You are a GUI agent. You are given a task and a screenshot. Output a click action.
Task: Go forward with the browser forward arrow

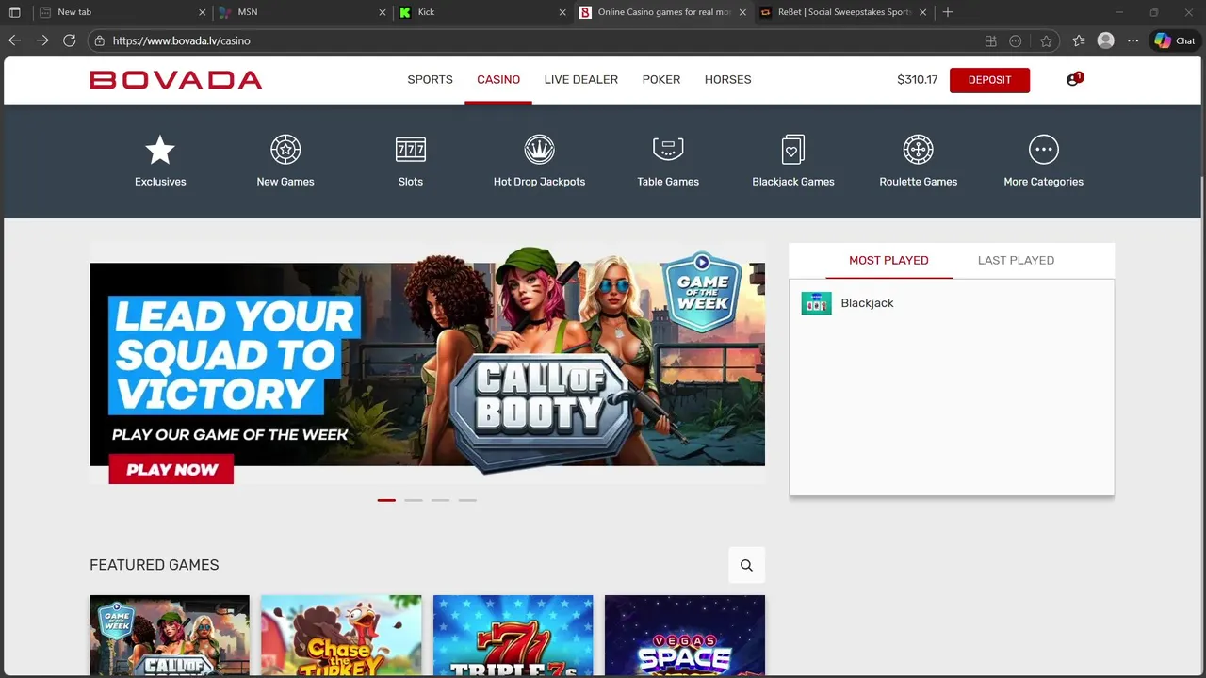click(42, 40)
